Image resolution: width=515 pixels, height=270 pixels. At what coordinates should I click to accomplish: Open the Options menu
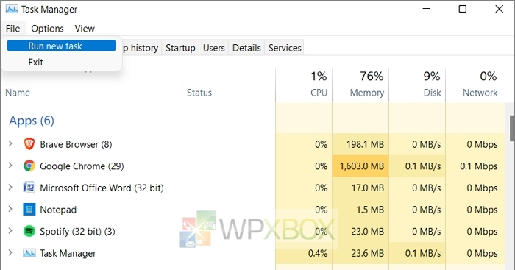click(47, 29)
